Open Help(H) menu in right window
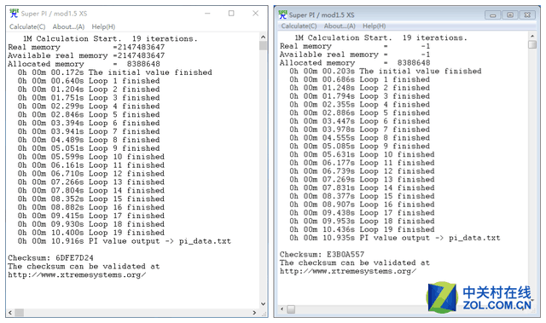This screenshot has height=323, width=546. tap(374, 26)
